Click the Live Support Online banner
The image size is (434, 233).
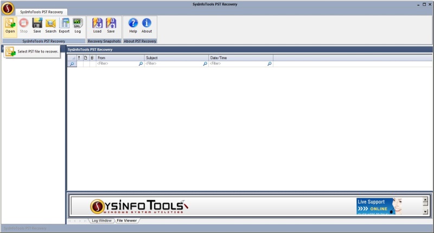point(379,206)
